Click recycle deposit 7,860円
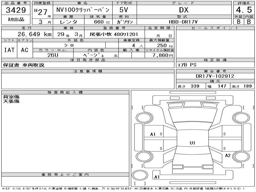 [163, 55]
